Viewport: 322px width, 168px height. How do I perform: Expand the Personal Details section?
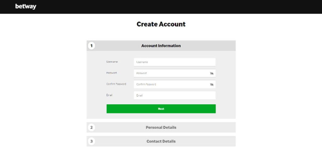click(x=161, y=127)
